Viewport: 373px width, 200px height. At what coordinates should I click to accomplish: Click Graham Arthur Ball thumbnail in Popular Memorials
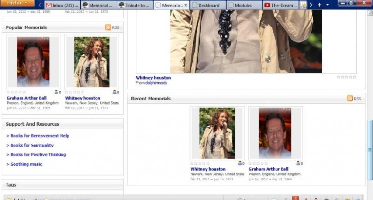click(x=33, y=62)
